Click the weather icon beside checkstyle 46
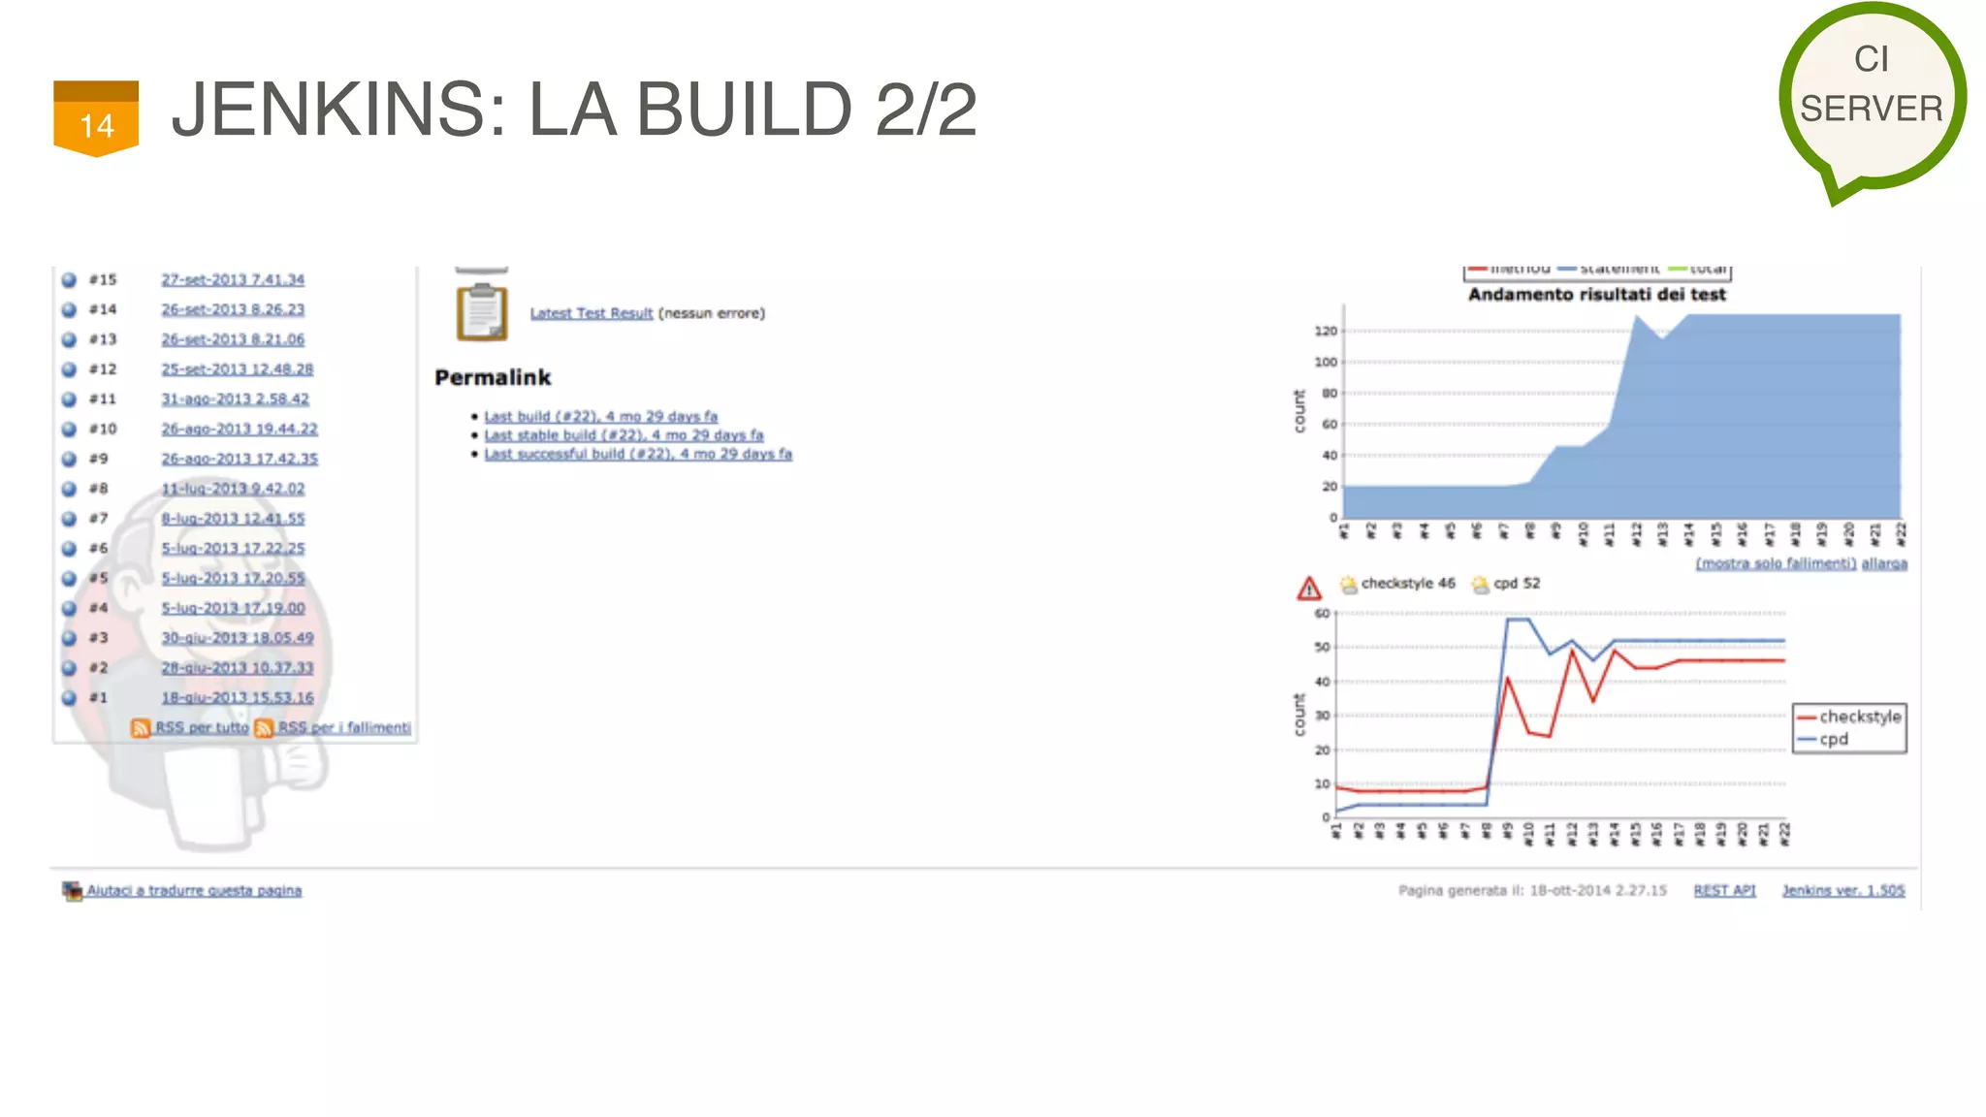 pos(1348,584)
